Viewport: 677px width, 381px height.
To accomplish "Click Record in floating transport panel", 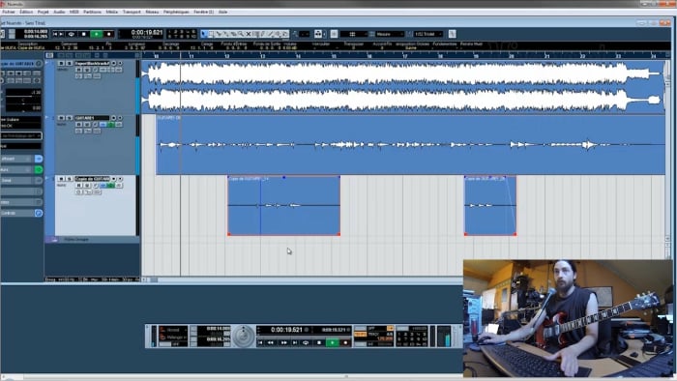I will pos(345,342).
